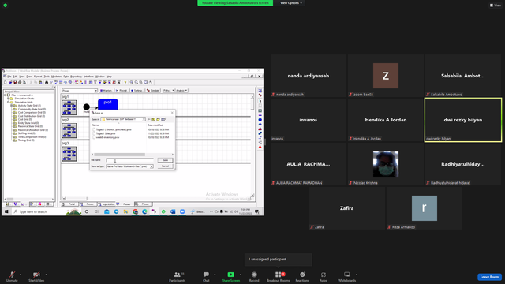Image resolution: width=505 pixels, height=284 pixels.
Task: Open the File menu in ProVision
Action: click(9, 77)
